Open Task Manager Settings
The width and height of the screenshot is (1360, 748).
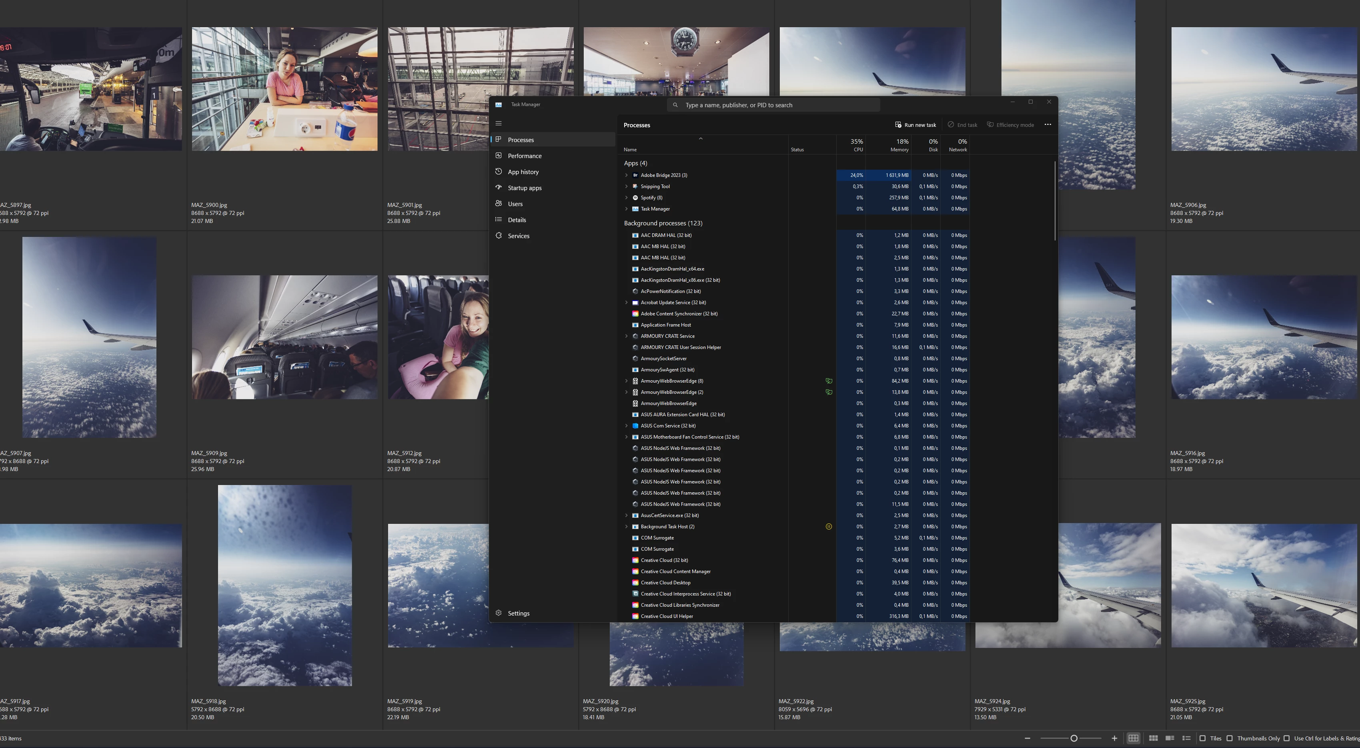click(x=518, y=613)
